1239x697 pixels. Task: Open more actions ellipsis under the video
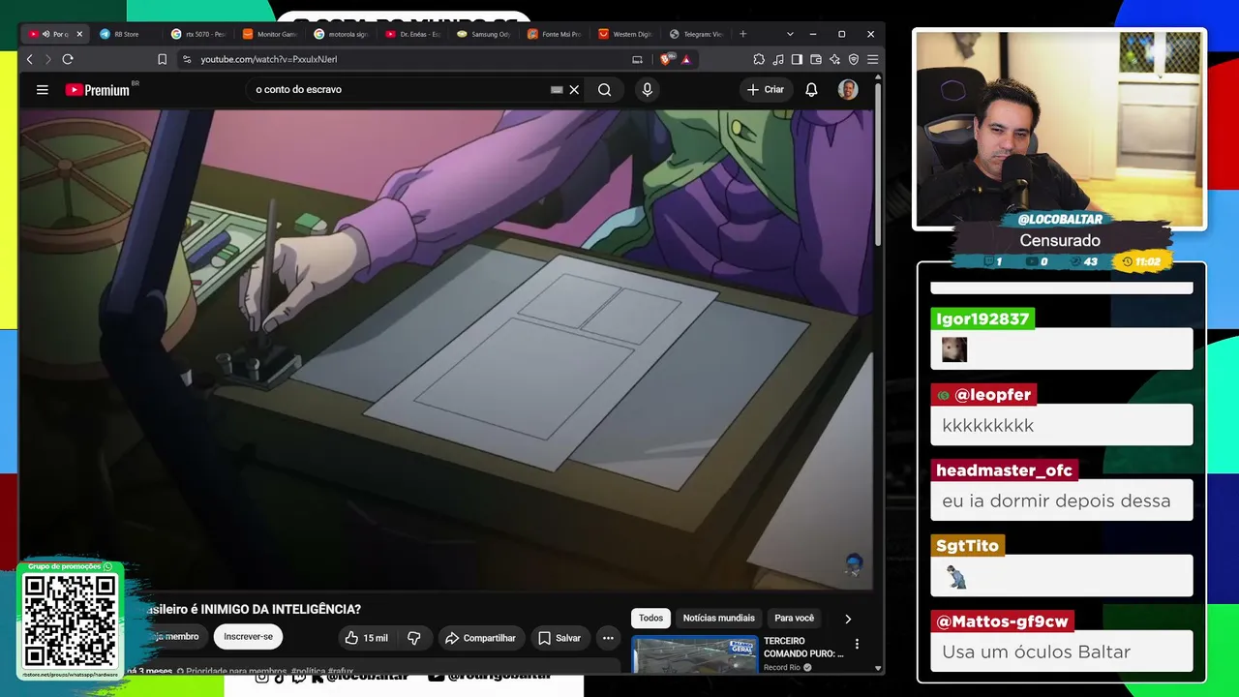click(x=608, y=638)
